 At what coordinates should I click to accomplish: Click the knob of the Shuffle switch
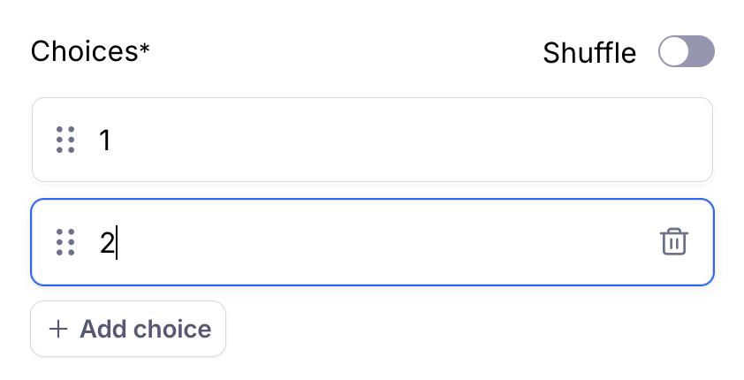tap(673, 52)
